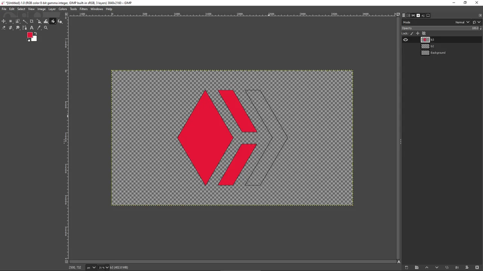483x271 pixels.
Task: Select the Warp Transform tool
Action: click(x=46, y=21)
